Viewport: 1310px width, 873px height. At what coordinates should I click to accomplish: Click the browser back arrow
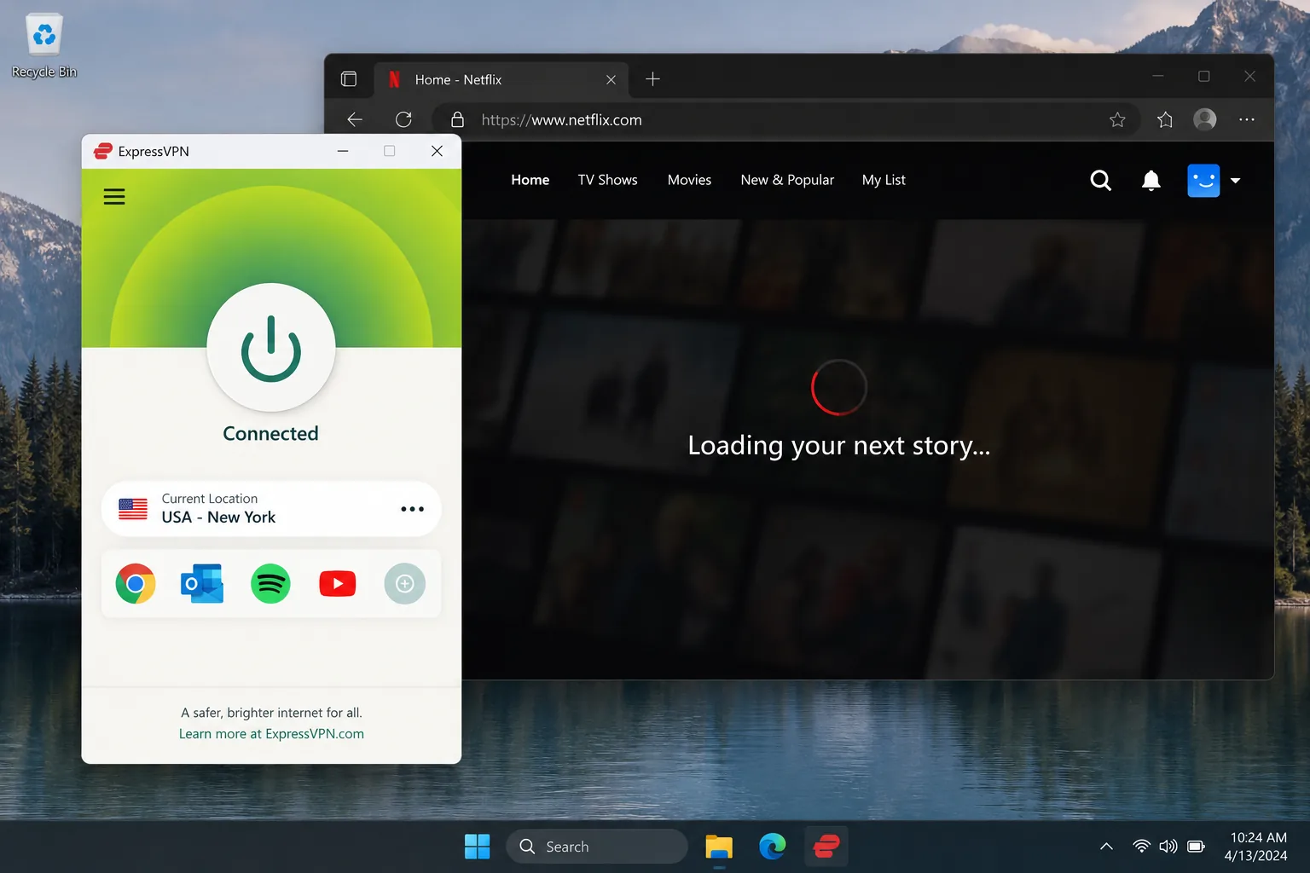355,120
